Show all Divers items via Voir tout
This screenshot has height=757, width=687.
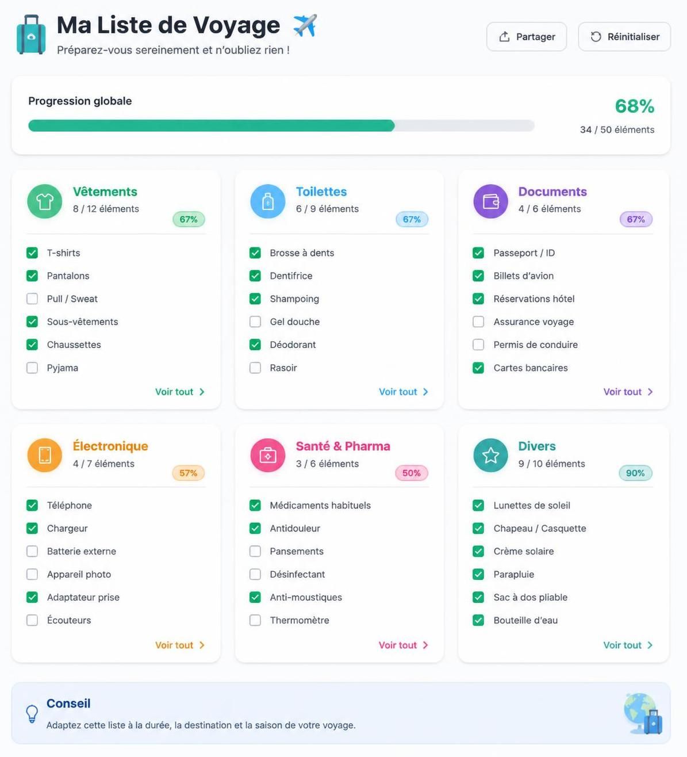[x=628, y=645]
